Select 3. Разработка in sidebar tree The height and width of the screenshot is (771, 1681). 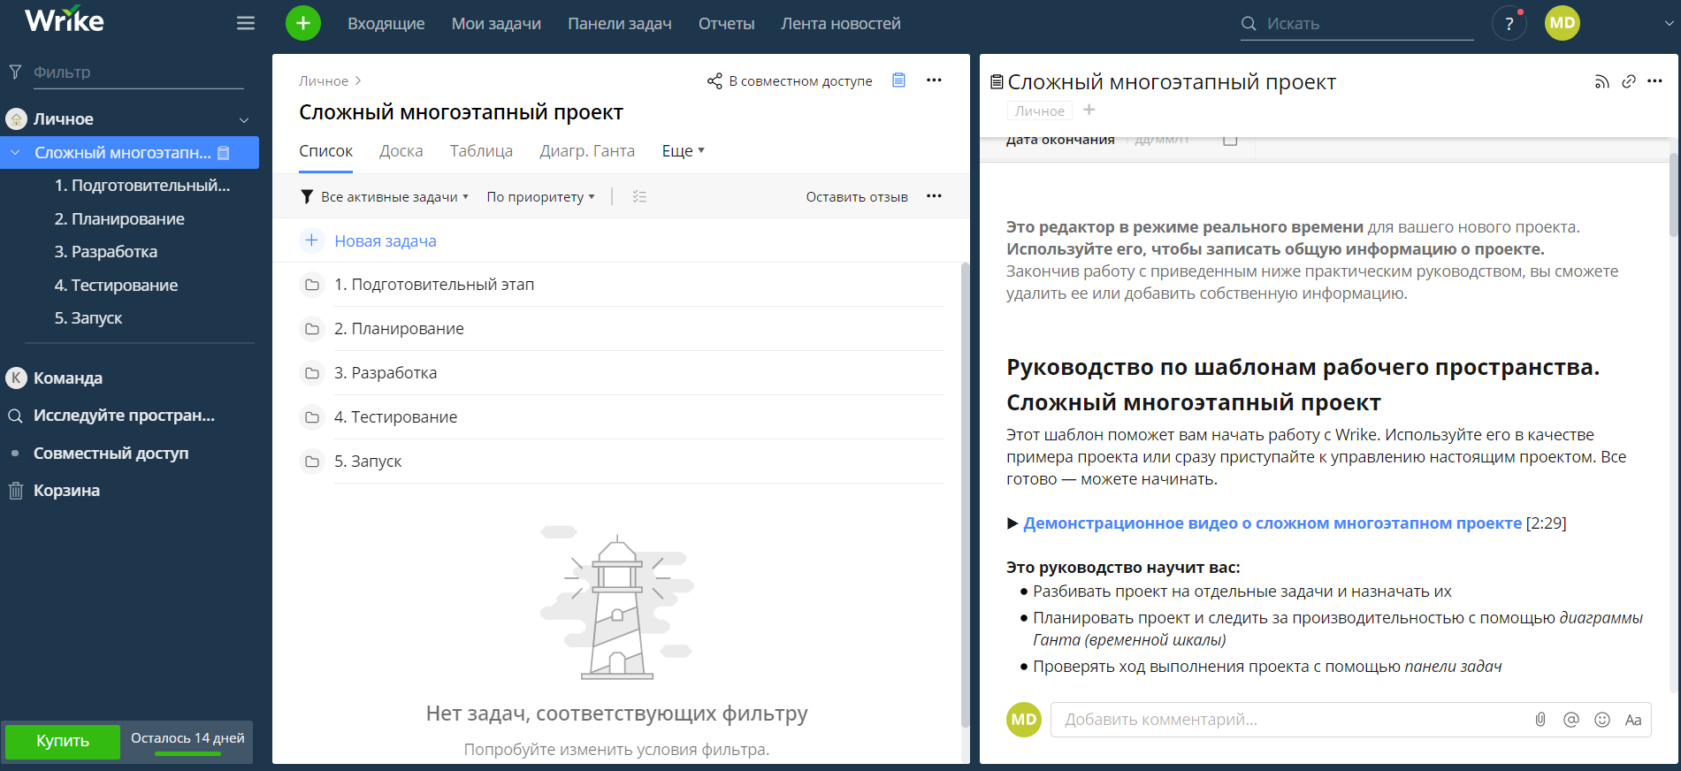pyautogui.click(x=106, y=252)
